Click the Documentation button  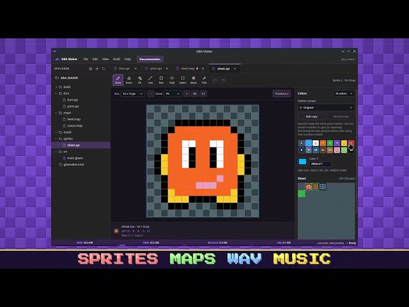pos(150,59)
